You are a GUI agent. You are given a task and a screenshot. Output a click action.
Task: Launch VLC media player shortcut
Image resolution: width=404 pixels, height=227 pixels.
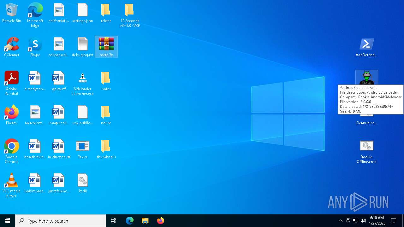point(12,185)
